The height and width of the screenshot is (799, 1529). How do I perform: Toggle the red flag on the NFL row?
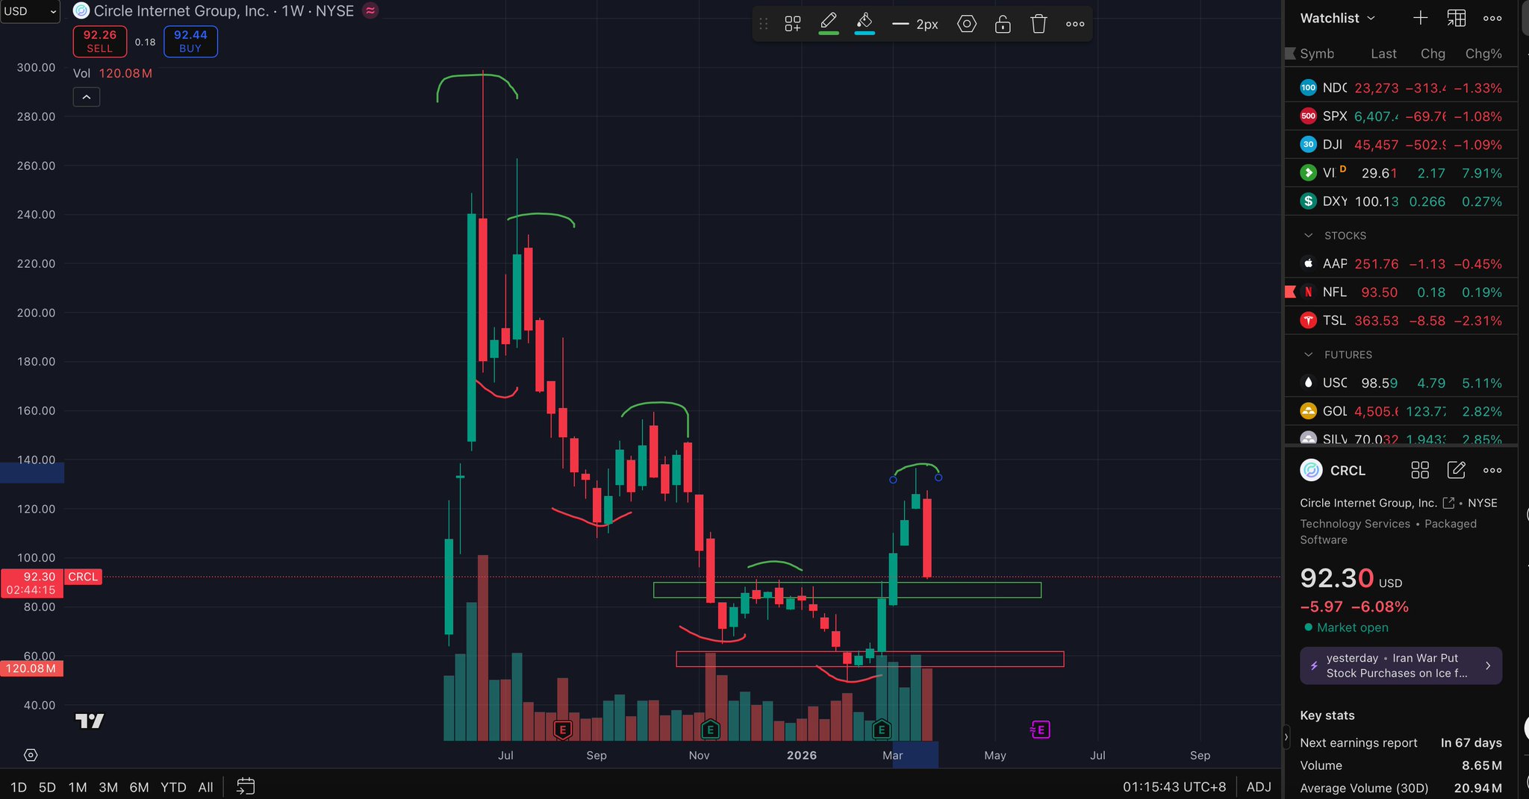tap(1290, 292)
